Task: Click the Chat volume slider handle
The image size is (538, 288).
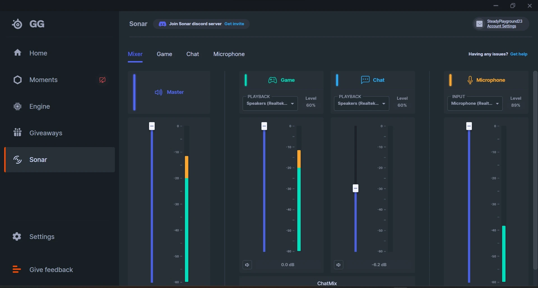Action: (356, 188)
